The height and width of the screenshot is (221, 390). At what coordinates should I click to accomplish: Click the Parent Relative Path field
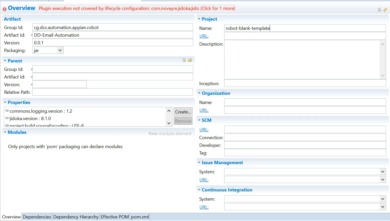pos(113,92)
